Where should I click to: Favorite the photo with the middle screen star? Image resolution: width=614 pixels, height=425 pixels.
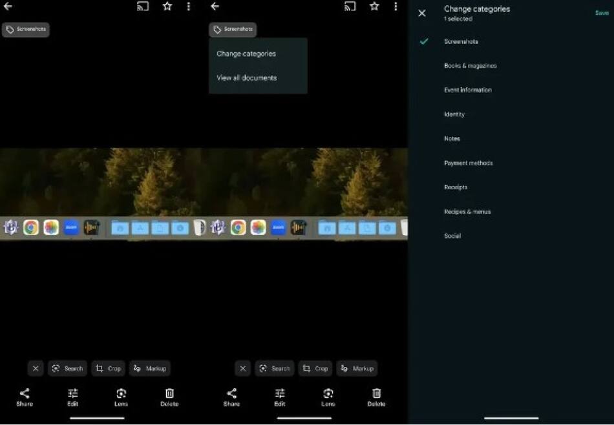(x=374, y=6)
